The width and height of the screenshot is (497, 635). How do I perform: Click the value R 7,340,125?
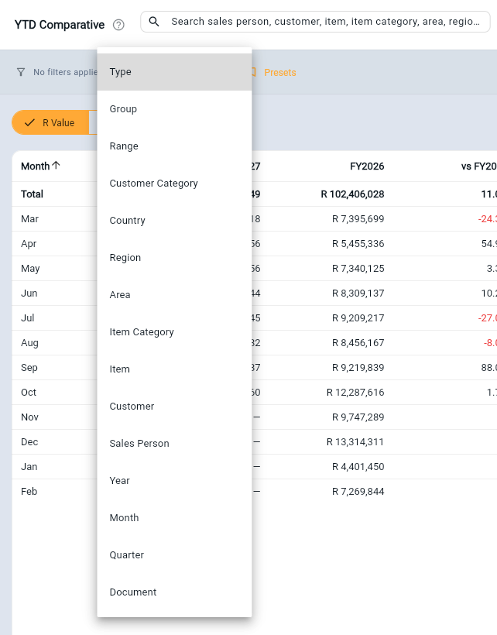click(x=358, y=269)
